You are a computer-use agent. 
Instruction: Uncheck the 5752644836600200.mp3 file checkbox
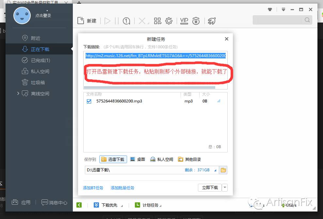click(89, 101)
